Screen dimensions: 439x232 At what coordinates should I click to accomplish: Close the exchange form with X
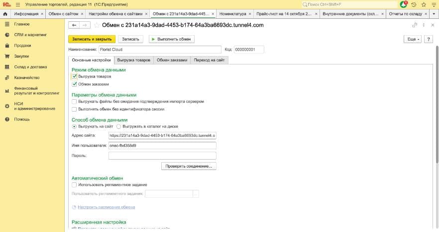433,25
